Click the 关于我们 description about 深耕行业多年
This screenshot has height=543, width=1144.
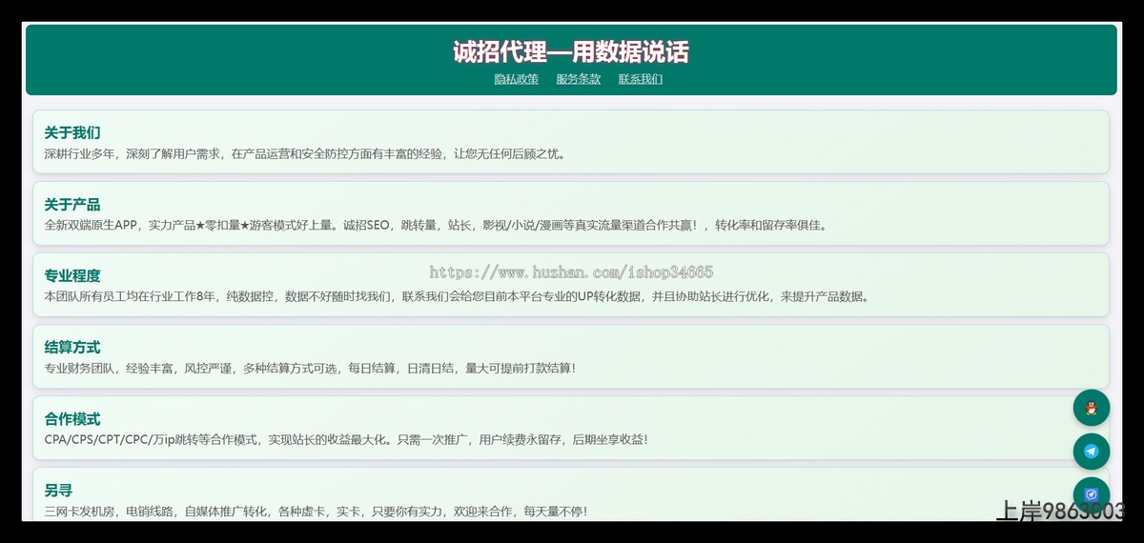[305, 153]
